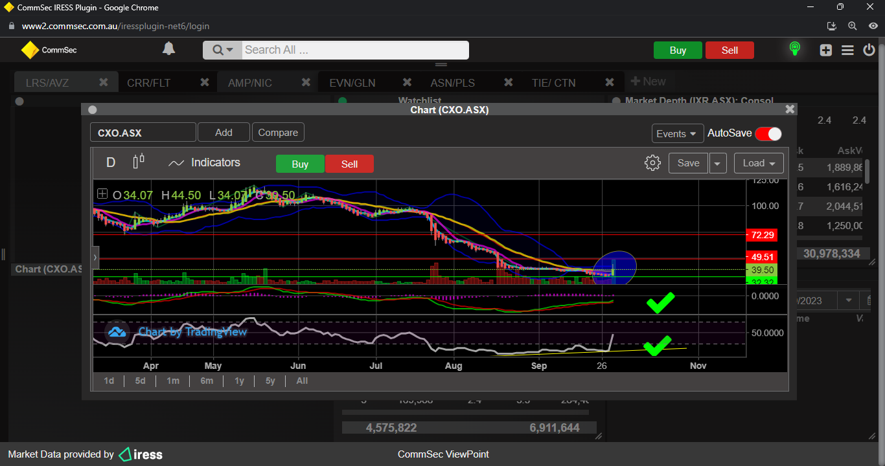Select the 5y time range
This screenshot has width=885, height=466.
(x=270, y=381)
